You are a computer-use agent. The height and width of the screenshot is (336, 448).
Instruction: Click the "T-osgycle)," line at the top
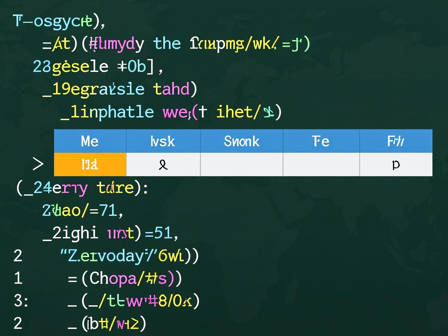point(59,21)
